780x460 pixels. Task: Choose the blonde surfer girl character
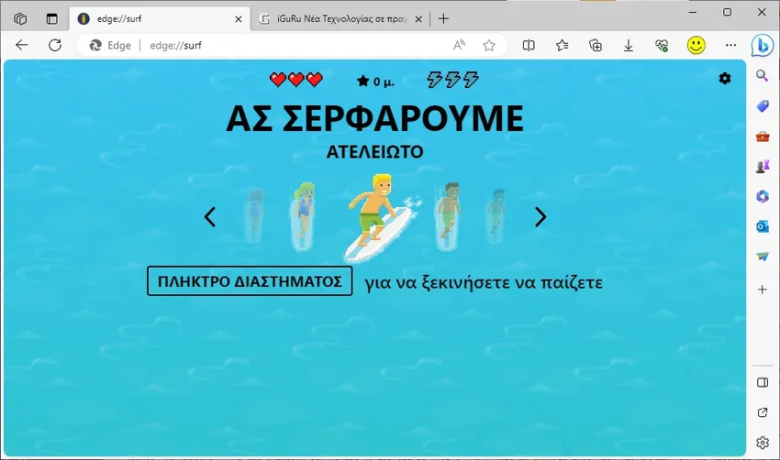304,214
